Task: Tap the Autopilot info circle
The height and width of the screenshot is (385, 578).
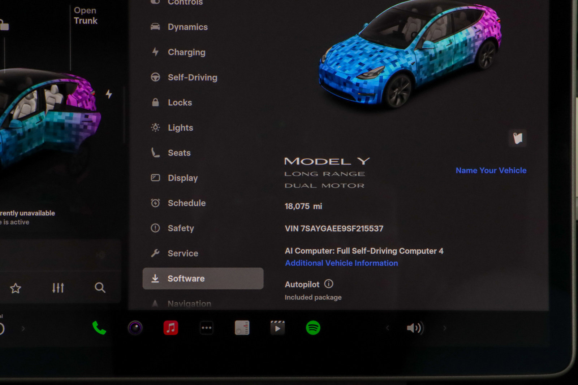Action: point(329,284)
